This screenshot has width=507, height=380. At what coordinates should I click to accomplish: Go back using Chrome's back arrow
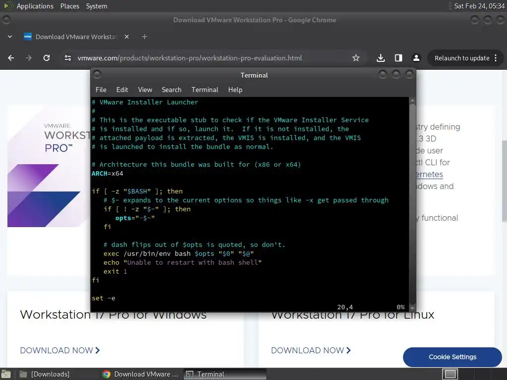[x=11, y=58]
